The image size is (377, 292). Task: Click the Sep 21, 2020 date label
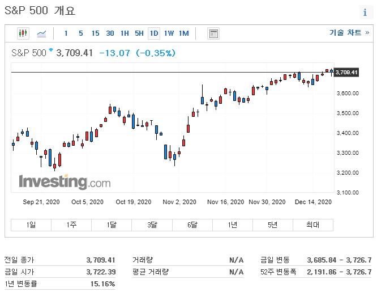41,202
